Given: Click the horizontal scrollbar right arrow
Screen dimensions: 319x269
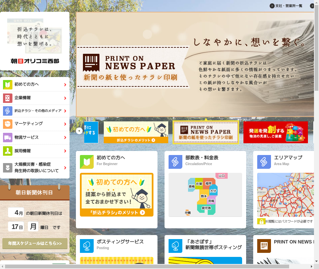Looking at the screenshot, I should pos(312,267).
